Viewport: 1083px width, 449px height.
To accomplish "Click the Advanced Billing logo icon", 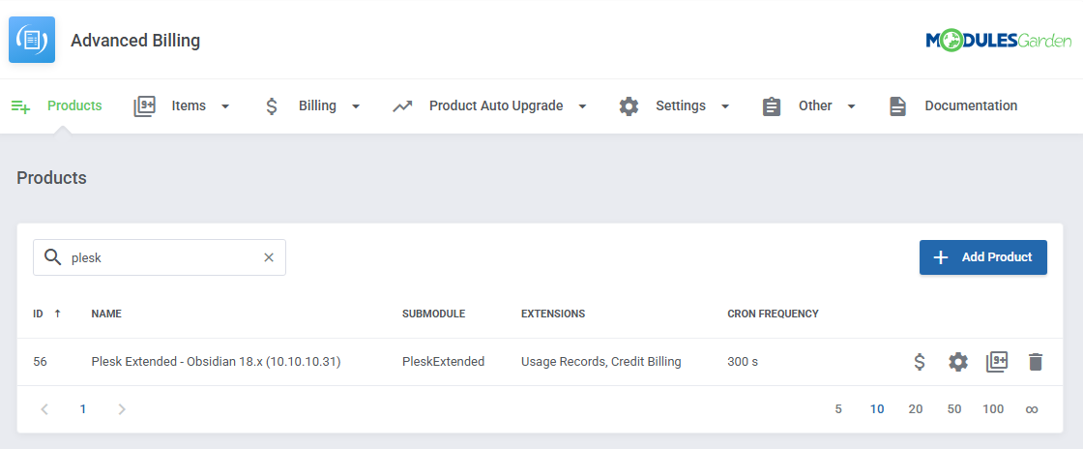I will (32, 40).
